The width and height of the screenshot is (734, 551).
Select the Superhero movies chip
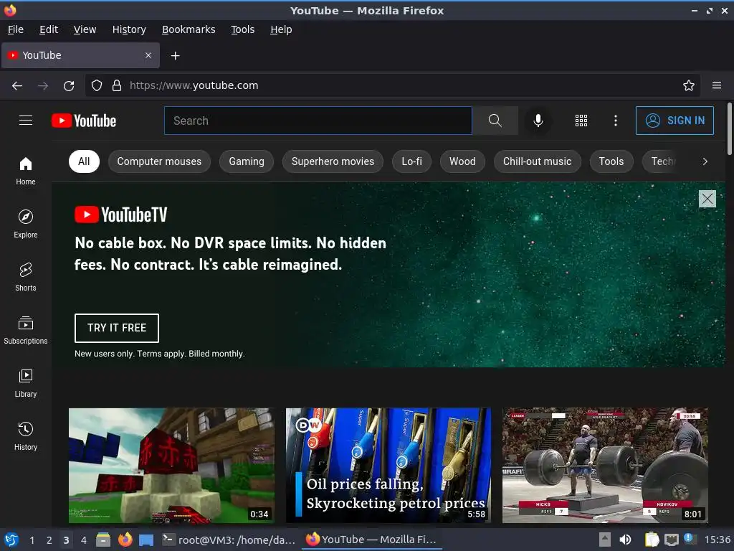(x=333, y=161)
